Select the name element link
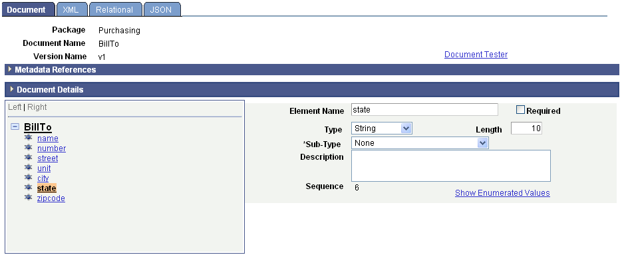Image resolution: width=628 pixels, height=259 pixels. (48, 138)
